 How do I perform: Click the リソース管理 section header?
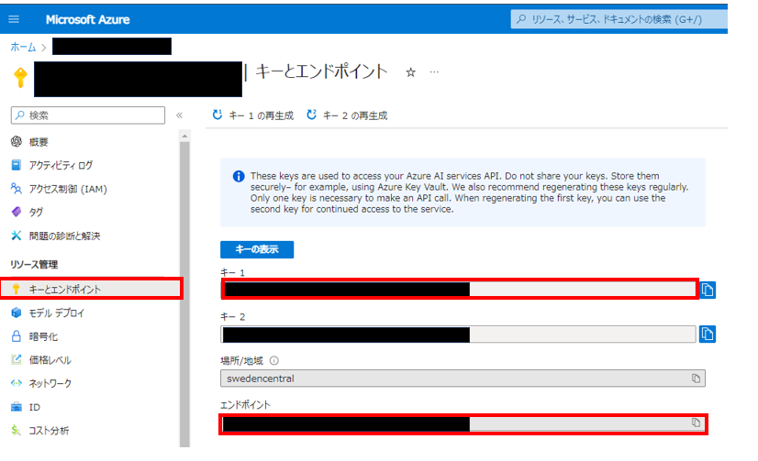[x=34, y=265]
